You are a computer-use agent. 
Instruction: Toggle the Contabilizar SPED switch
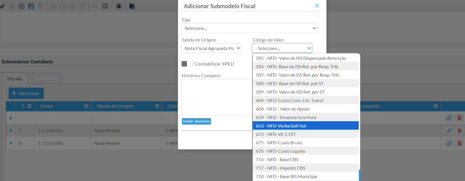(187, 64)
